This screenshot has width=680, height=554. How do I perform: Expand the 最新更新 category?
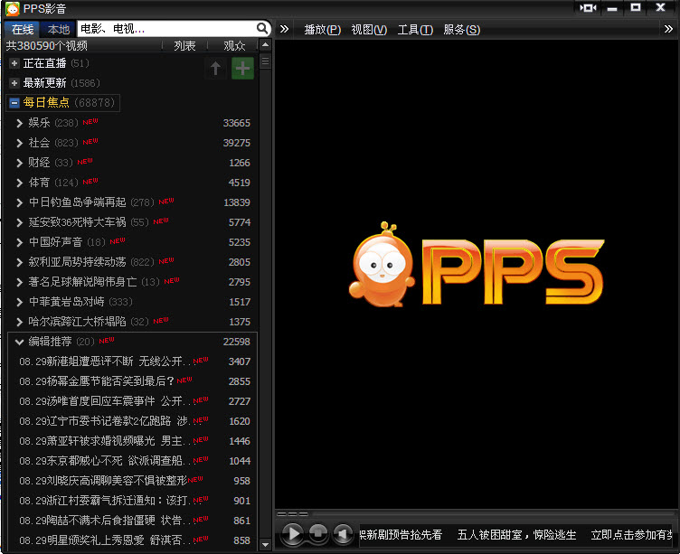[14, 83]
